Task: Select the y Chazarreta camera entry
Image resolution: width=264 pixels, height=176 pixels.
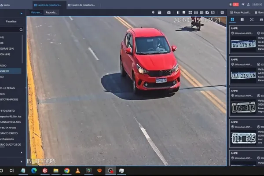Action: click(7, 139)
